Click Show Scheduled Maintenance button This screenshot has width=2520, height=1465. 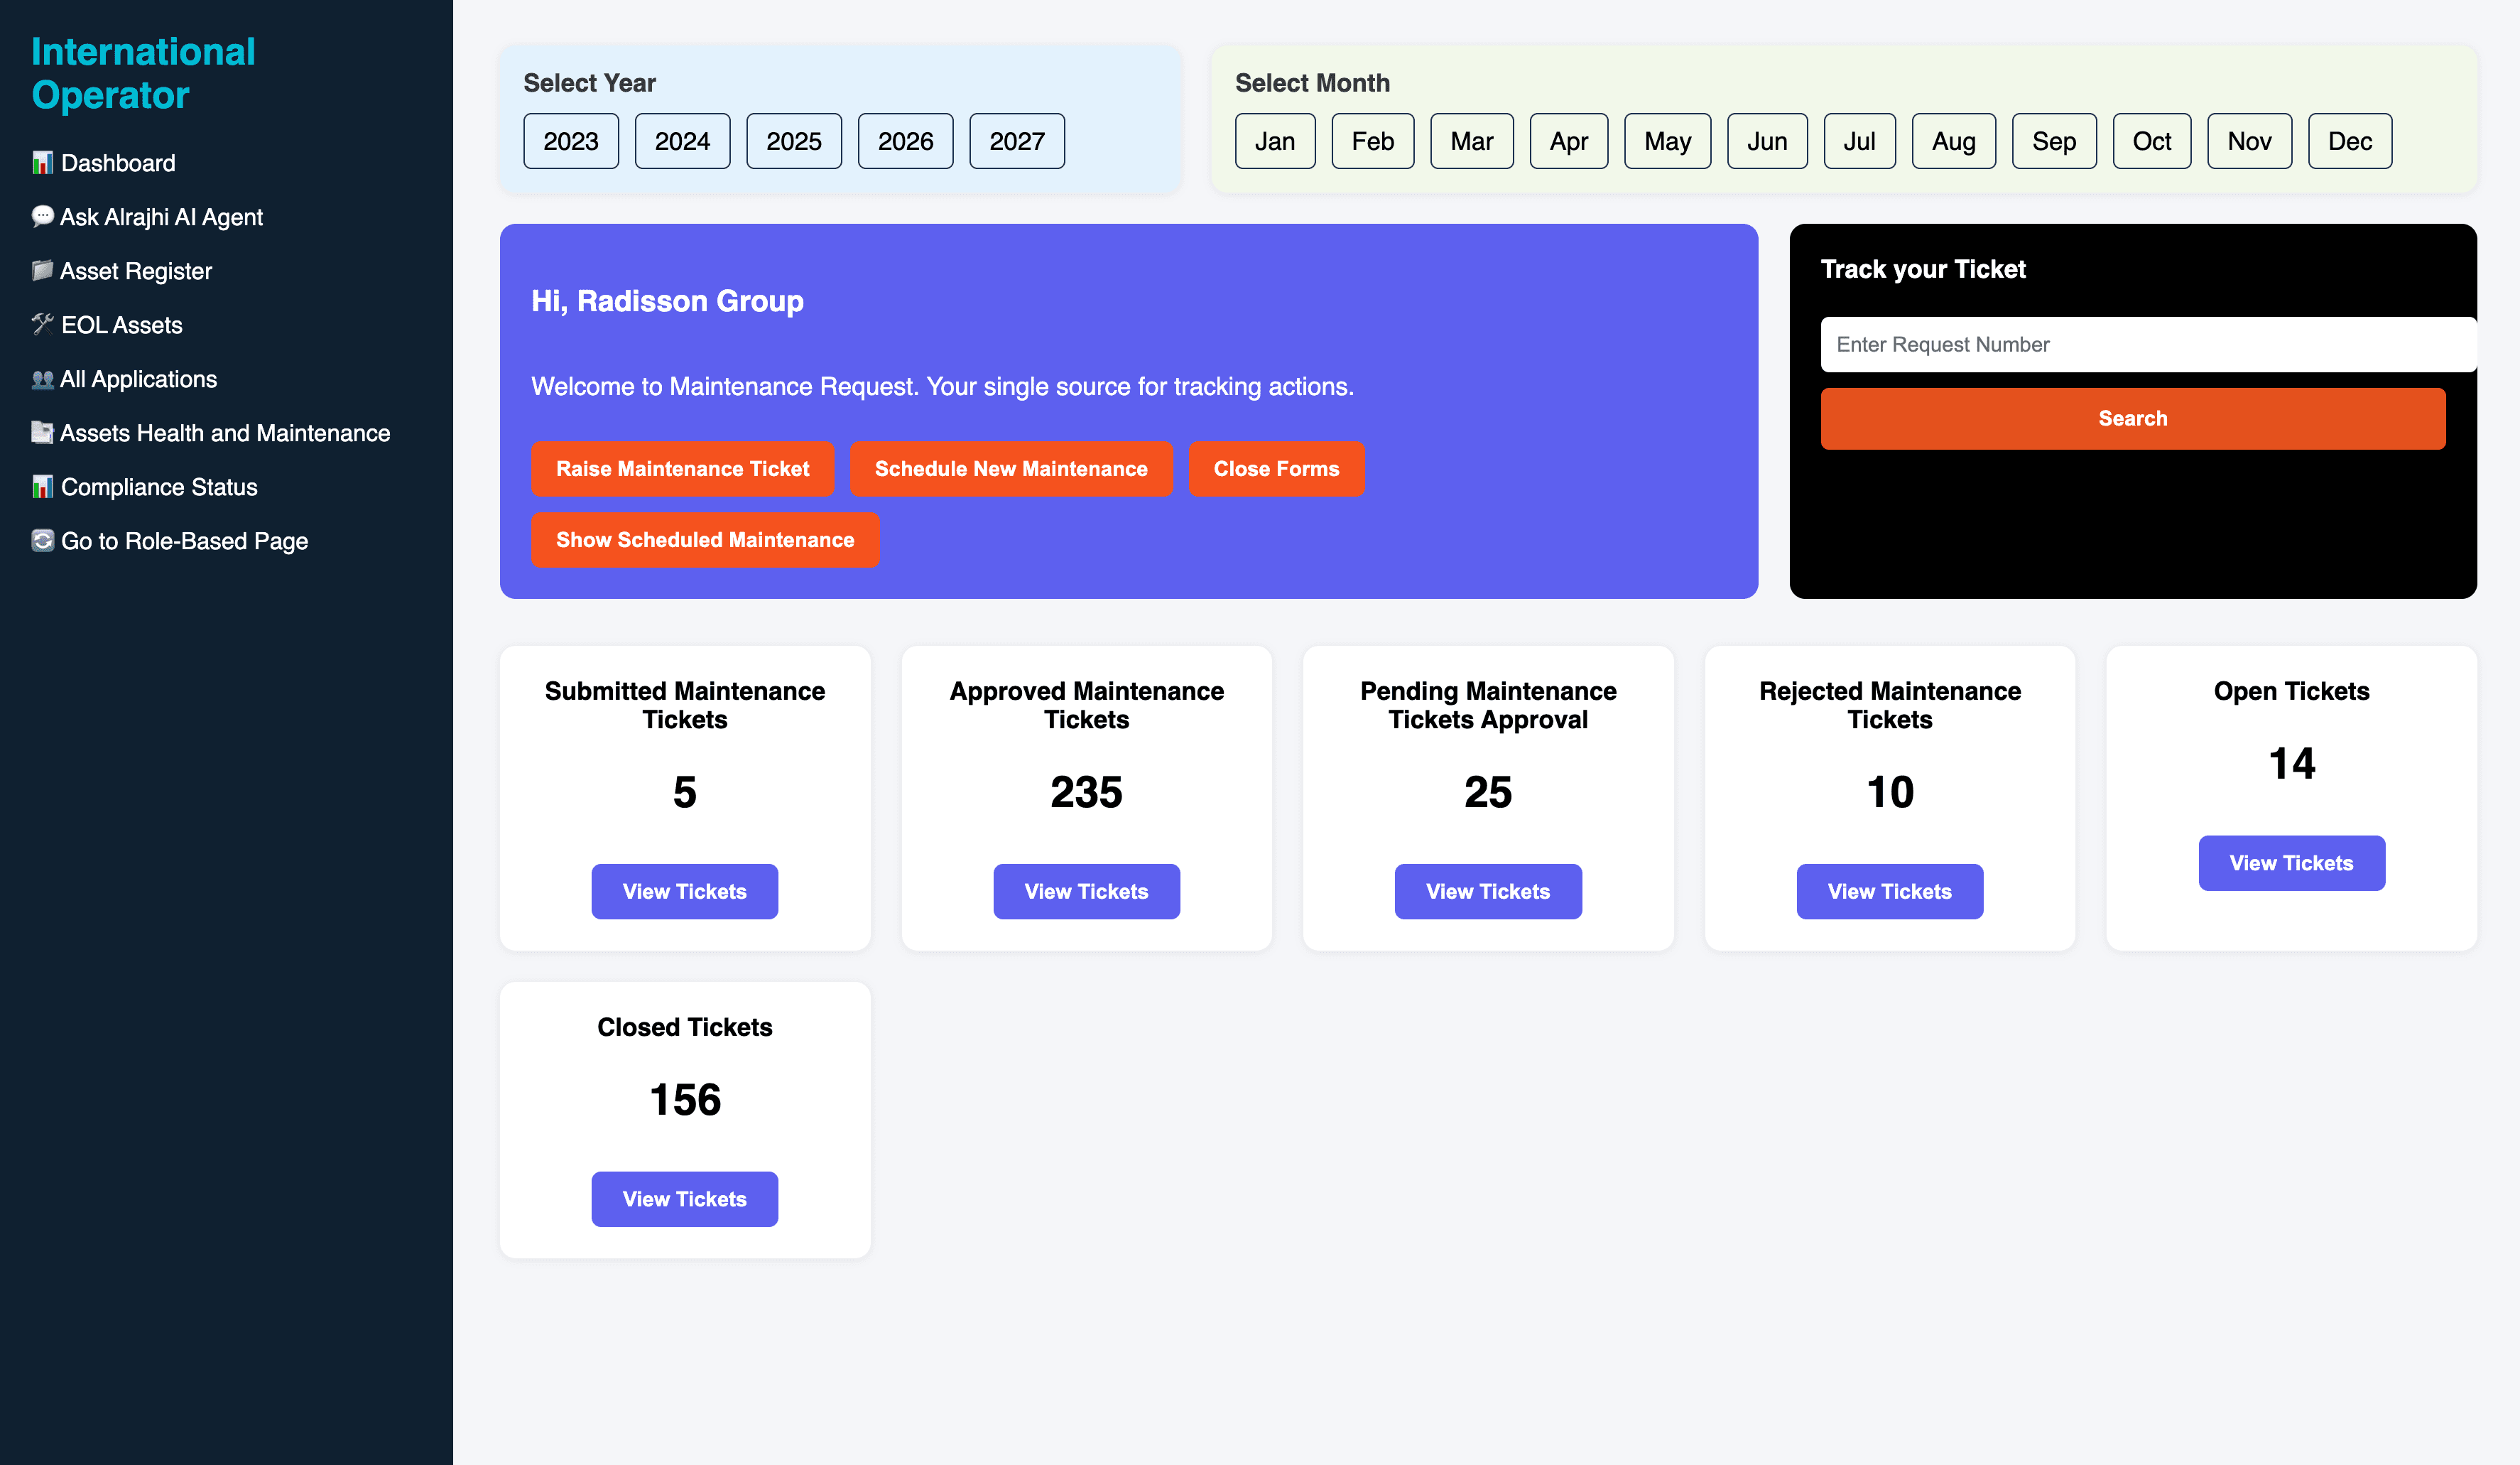pyautogui.click(x=705, y=540)
